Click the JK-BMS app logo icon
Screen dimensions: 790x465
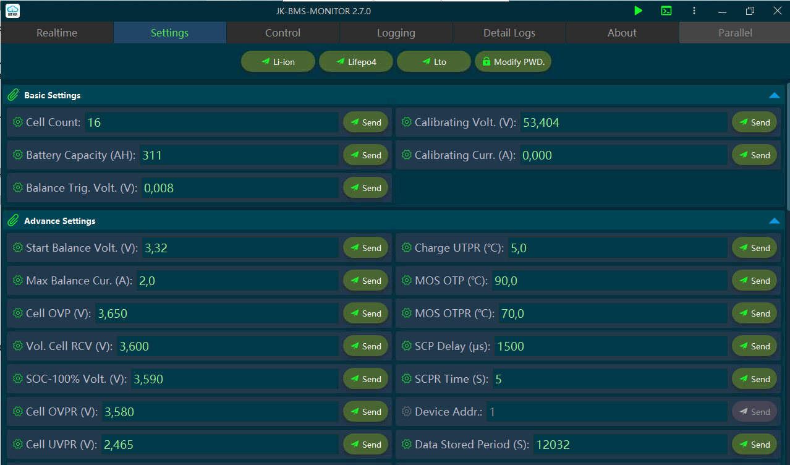(12, 11)
